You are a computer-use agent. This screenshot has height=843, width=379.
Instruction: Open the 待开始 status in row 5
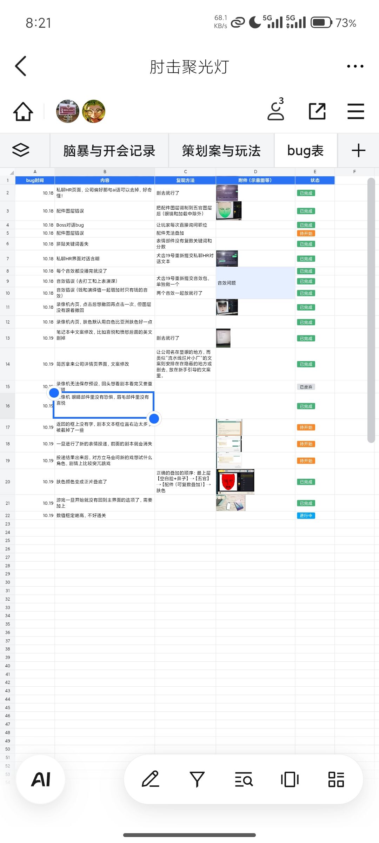[x=306, y=233]
